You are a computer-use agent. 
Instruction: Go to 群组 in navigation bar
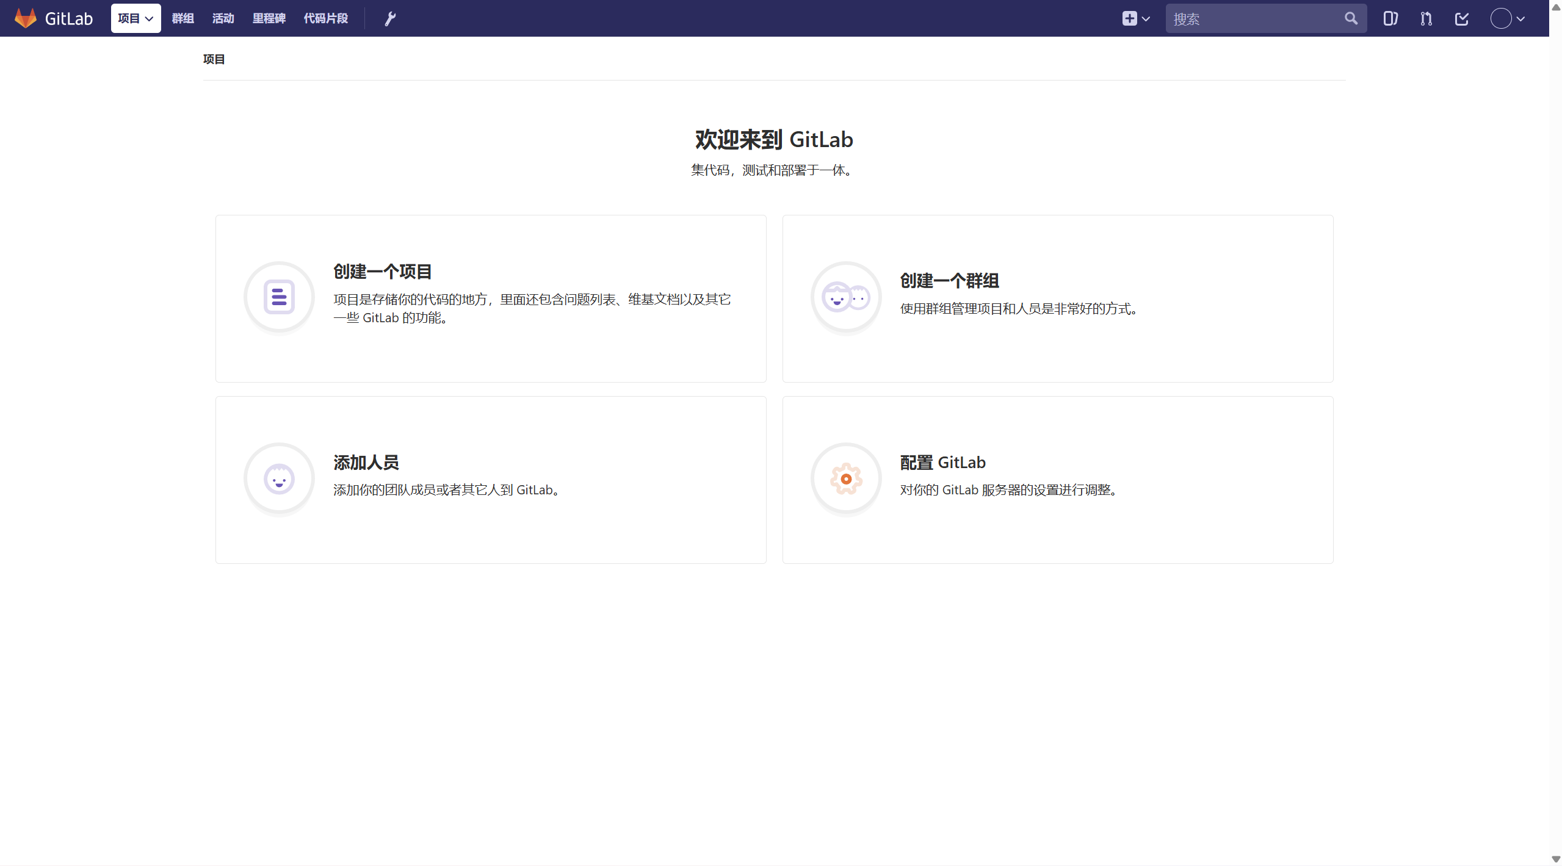pyautogui.click(x=183, y=18)
